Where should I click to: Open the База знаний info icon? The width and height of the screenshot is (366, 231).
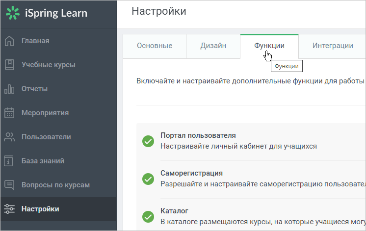pyautogui.click(x=8, y=161)
